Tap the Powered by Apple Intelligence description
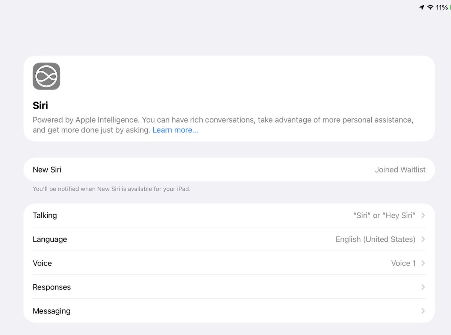The height and width of the screenshot is (335, 451). [223, 125]
